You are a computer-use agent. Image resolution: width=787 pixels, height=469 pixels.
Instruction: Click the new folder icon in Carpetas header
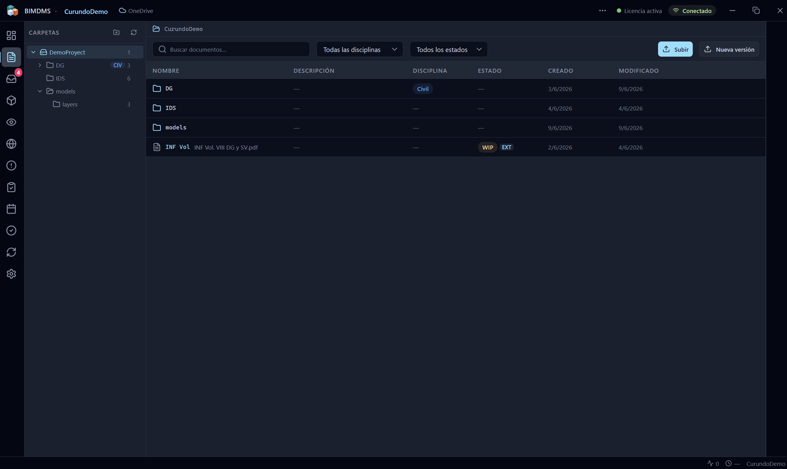click(x=117, y=32)
